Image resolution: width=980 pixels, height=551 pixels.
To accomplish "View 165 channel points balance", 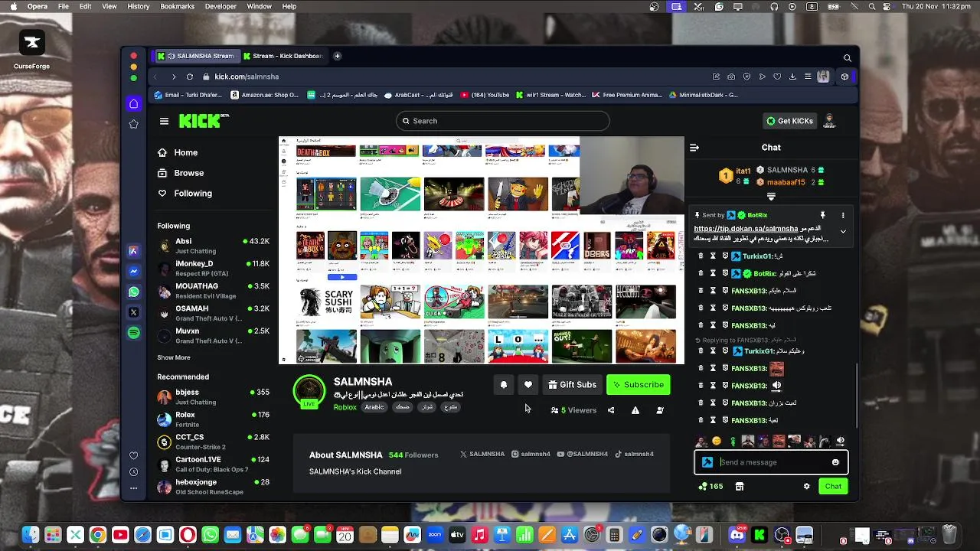I will click(710, 486).
